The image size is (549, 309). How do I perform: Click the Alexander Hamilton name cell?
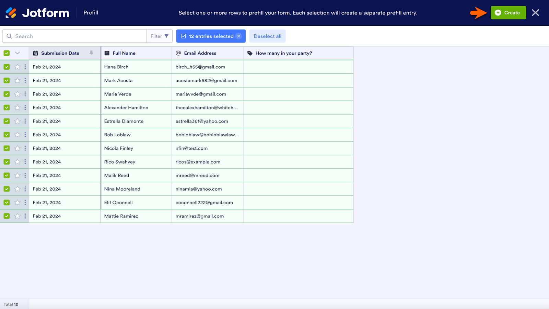tap(136, 107)
